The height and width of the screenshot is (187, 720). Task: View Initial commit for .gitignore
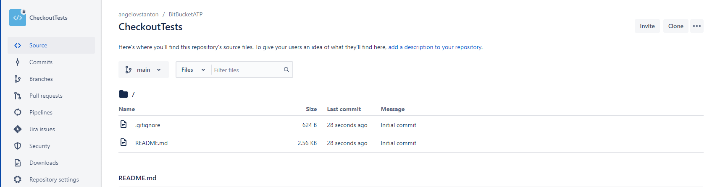tap(398, 125)
